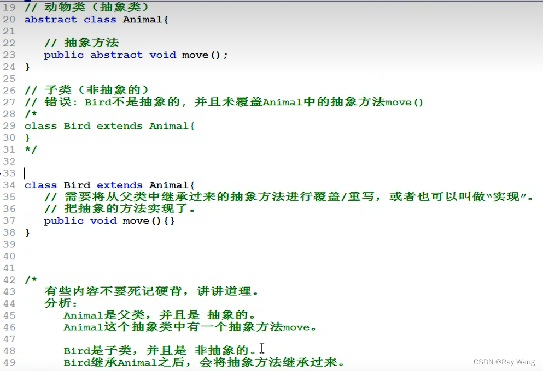543x371 pixels.
Task: Click 'public abstract void move();' line
Action: pos(136,55)
